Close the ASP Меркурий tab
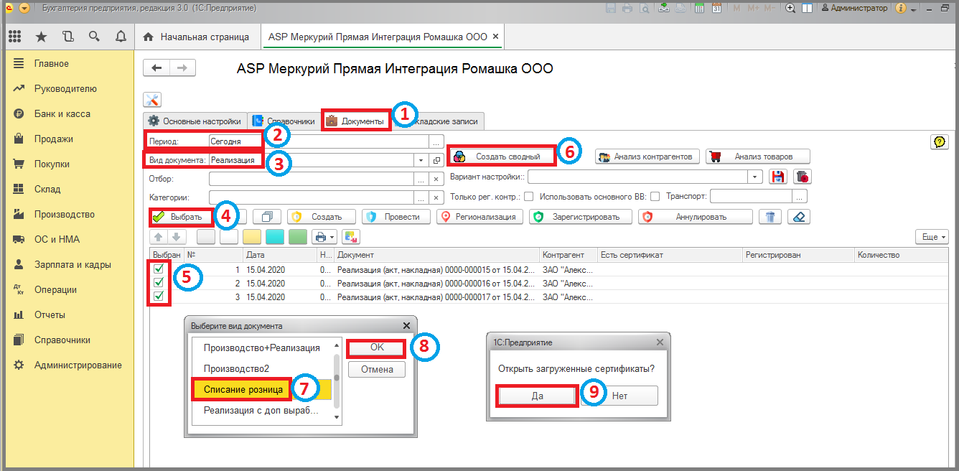This screenshot has height=471, width=959. pyautogui.click(x=495, y=37)
